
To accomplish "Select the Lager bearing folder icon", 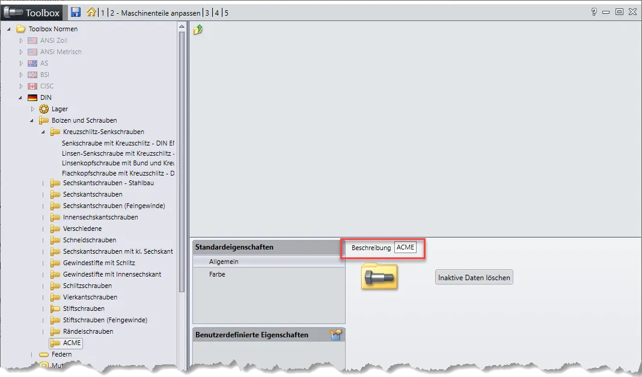I will [44, 109].
